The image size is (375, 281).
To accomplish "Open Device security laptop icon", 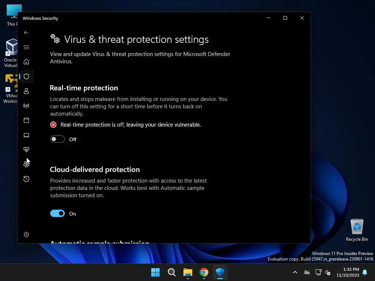I will point(26,135).
